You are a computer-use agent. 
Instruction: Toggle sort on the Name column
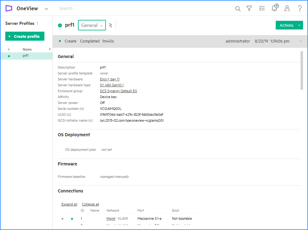tap(27, 49)
